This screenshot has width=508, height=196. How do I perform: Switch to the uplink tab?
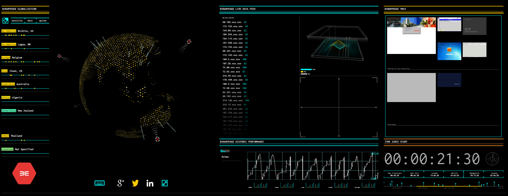click(43, 21)
